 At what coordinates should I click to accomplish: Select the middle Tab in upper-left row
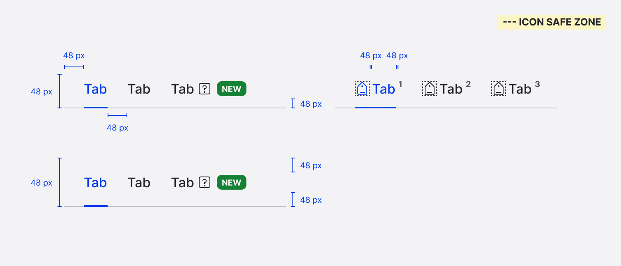coord(139,89)
